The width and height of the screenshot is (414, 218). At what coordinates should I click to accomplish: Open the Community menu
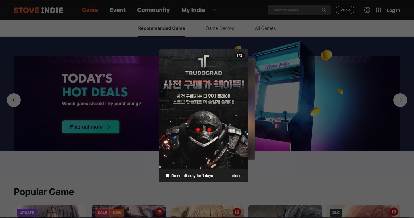[x=153, y=10]
